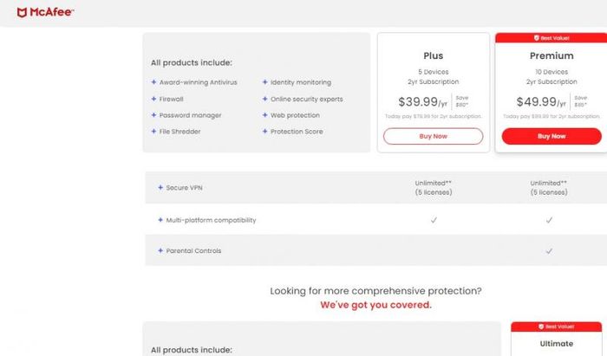Expand Parental Controls plus icon
Screen dimensions: 607x356
tap(160, 250)
